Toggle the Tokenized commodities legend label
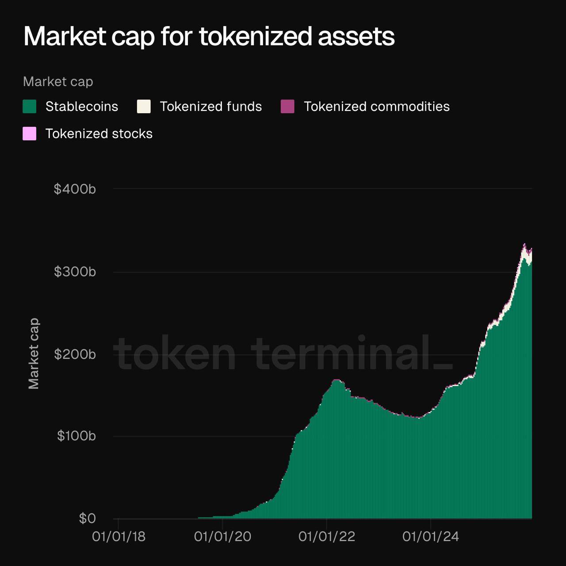 (x=376, y=107)
